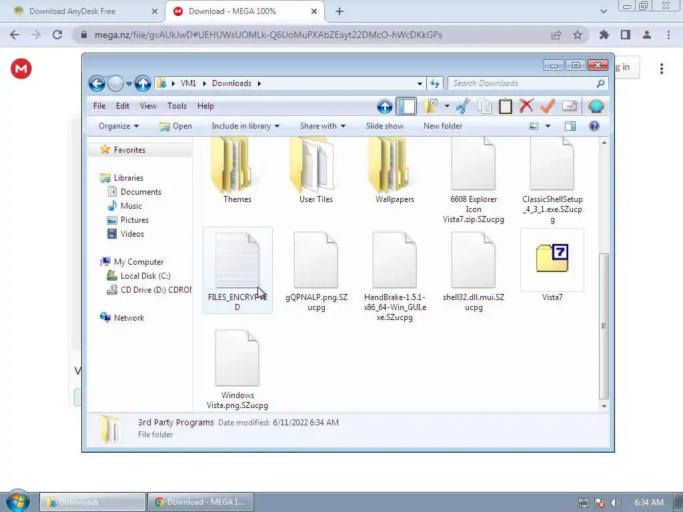The image size is (683, 512).
Task: Click the Copy toolbar icon
Action: (x=484, y=106)
